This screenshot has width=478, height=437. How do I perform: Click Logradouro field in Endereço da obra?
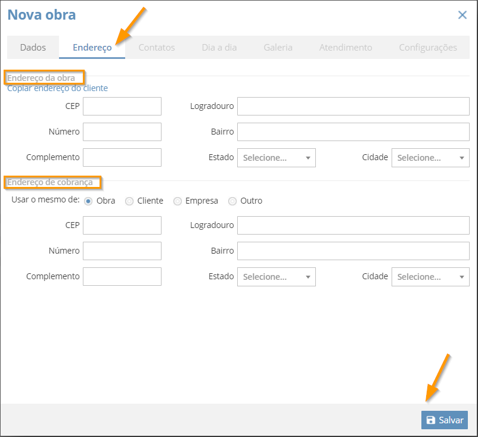353,107
